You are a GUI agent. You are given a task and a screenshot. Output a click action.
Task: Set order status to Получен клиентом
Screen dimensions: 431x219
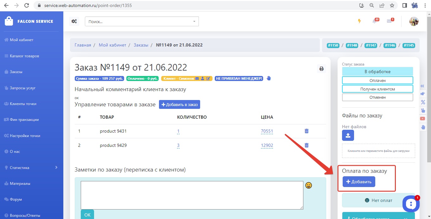377,89
